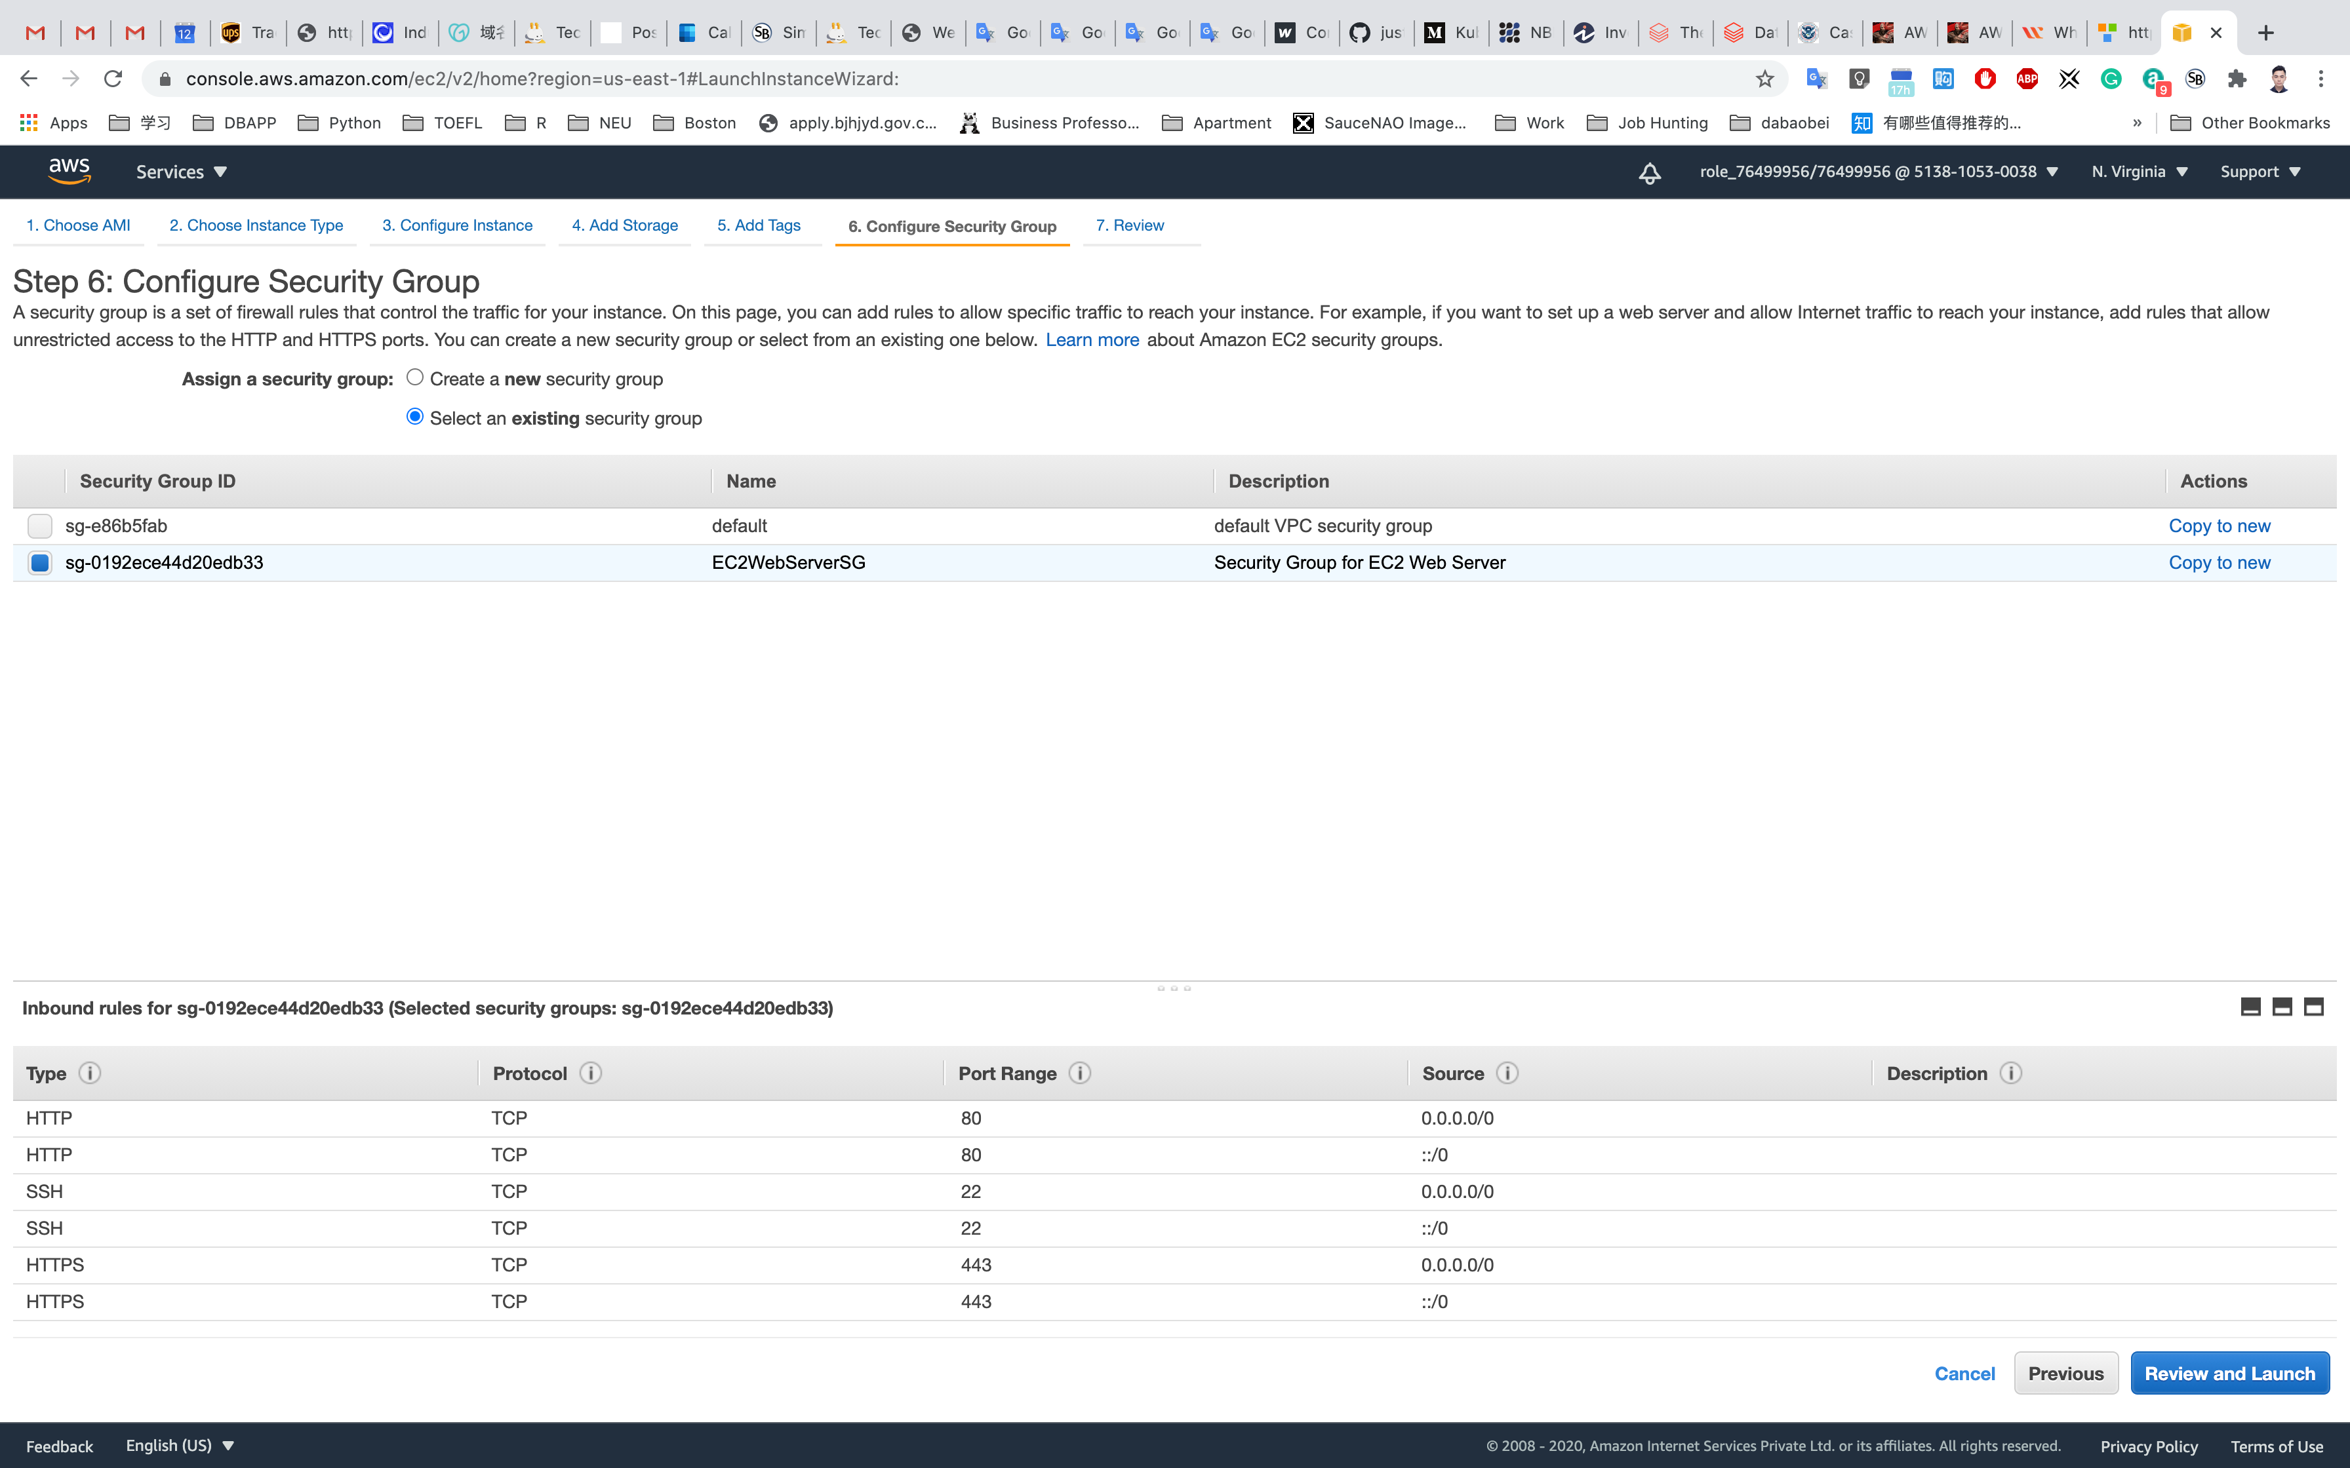Screen dimensions: 2350x1468
Task: Click the Type column info icon
Action: click(89, 1073)
